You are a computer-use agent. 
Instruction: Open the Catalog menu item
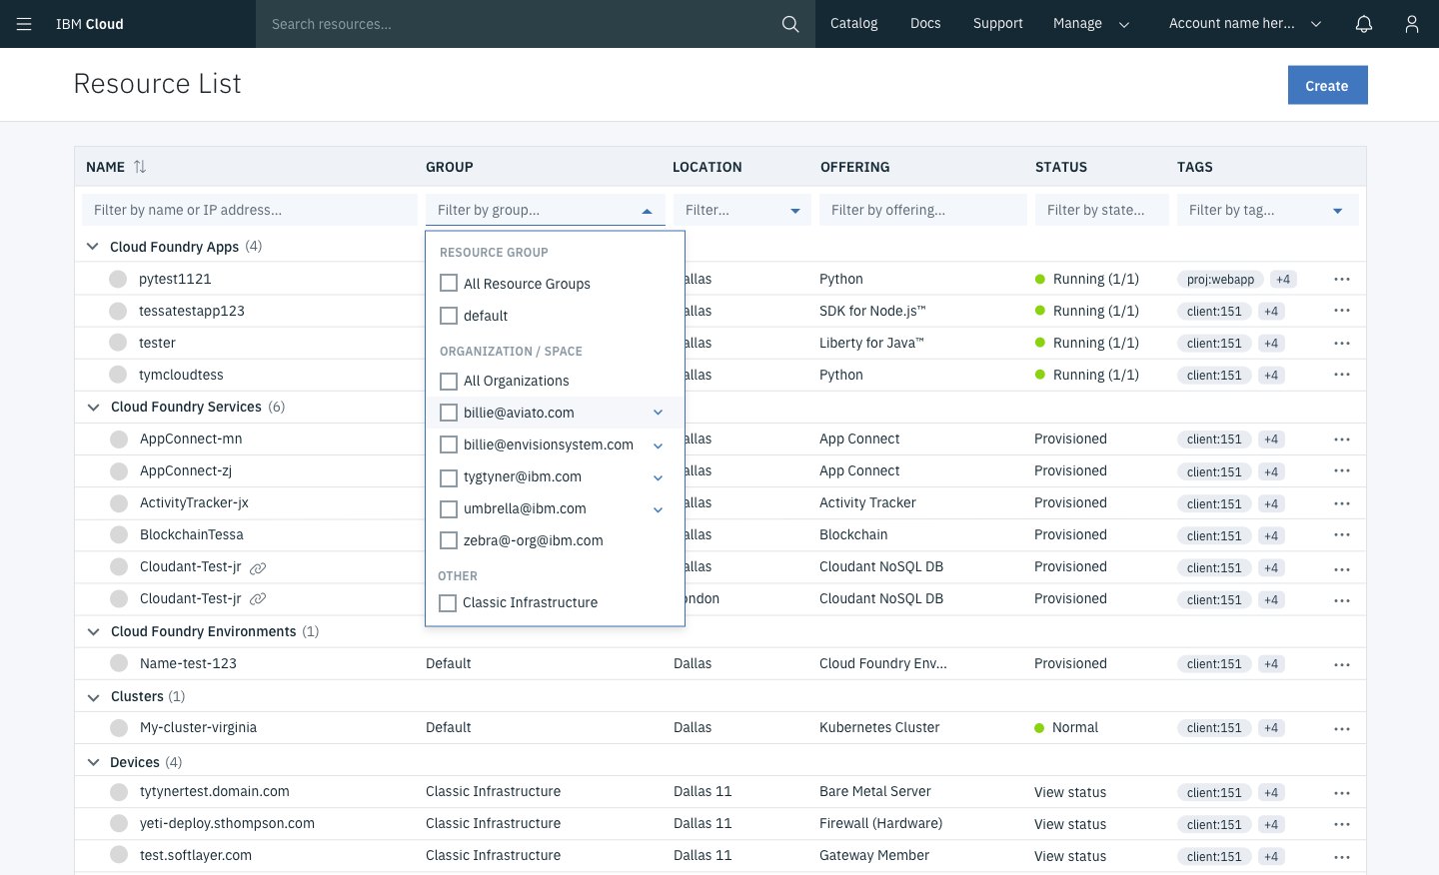click(853, 23)
